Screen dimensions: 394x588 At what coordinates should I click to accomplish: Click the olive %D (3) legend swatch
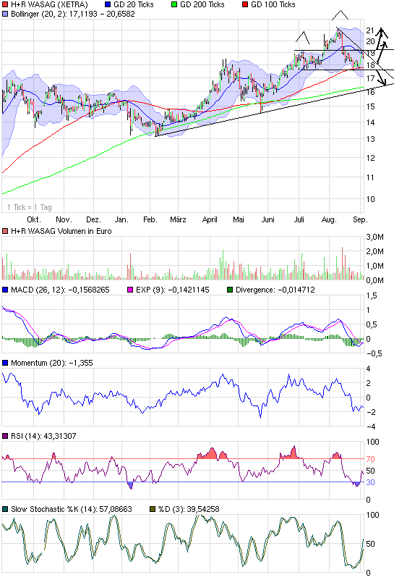pos(153,509)
